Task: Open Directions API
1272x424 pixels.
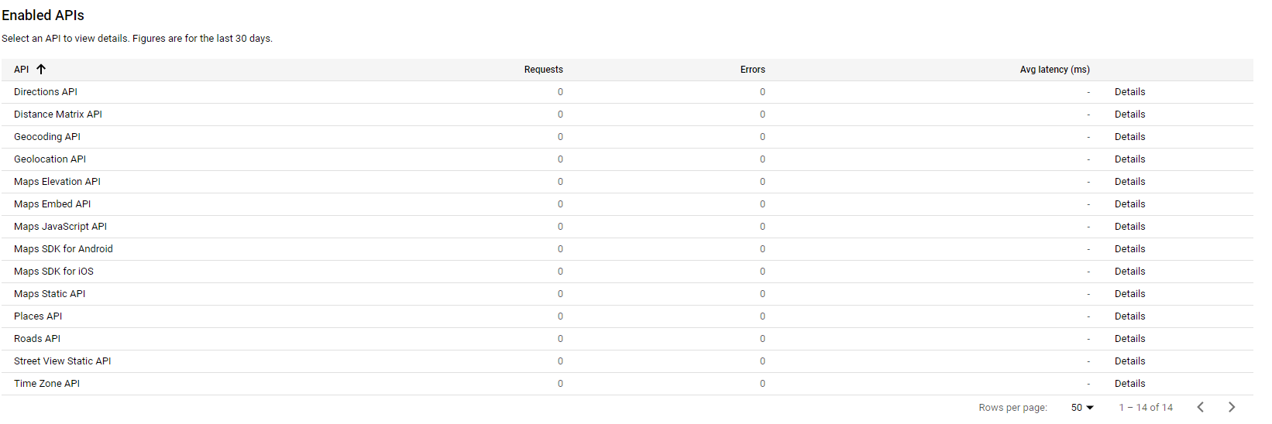Action: [46, 92]
